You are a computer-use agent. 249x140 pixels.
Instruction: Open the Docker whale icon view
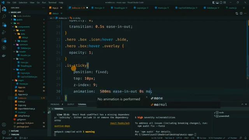point(4,56)
